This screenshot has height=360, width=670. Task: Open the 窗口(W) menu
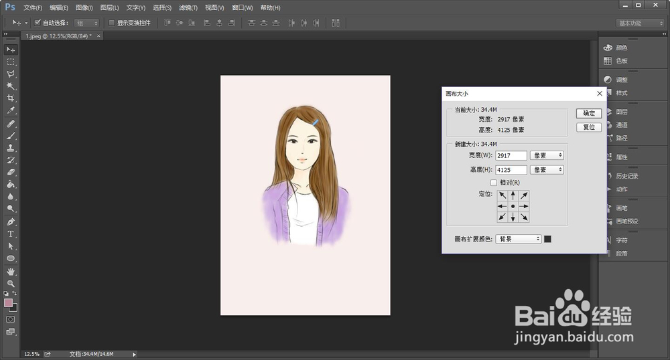tap(243, 7)
